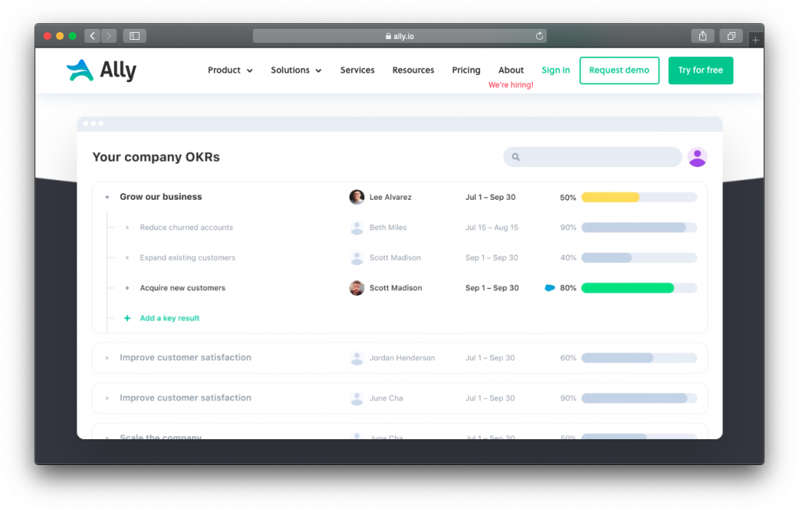The image size is (799, 511).
Task: Click the green Acquire new customers progress bar
Action: (639, 288)
